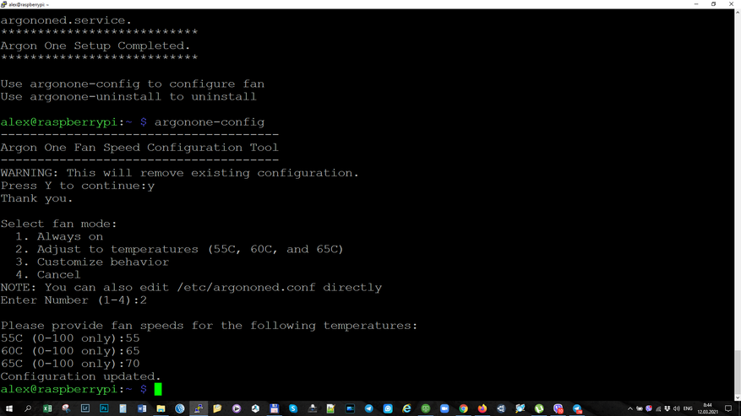The width and height of the screenshot is (741, 416).
Task: Click '3. Customize behavior' line
Action: click(92, 262)
